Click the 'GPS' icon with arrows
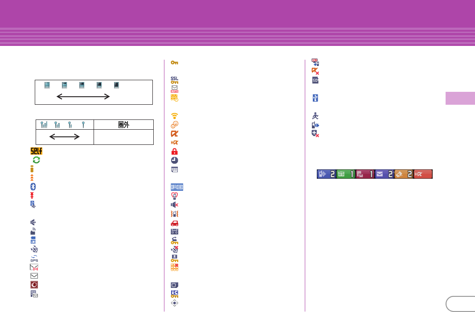 pos(34,259)
